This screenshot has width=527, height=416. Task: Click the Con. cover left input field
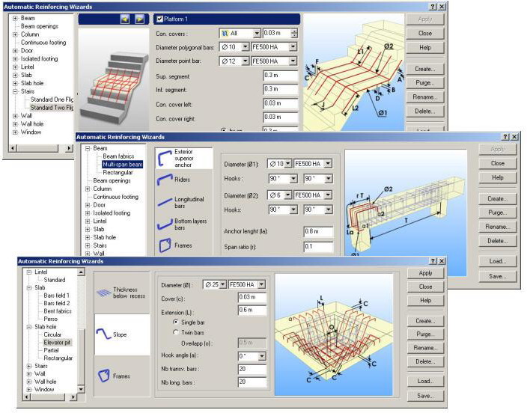pyautogui.click(x=280, y=103)
